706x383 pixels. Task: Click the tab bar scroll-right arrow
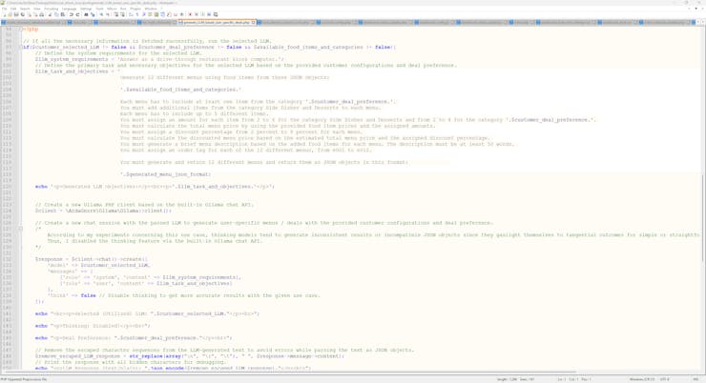click(704, 22)
